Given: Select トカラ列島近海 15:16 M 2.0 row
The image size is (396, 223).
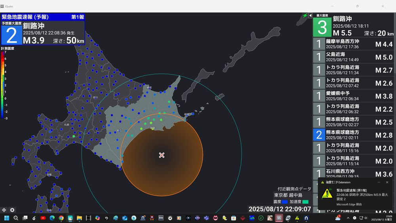Looking at the screenshot, I should pos(354,148).
